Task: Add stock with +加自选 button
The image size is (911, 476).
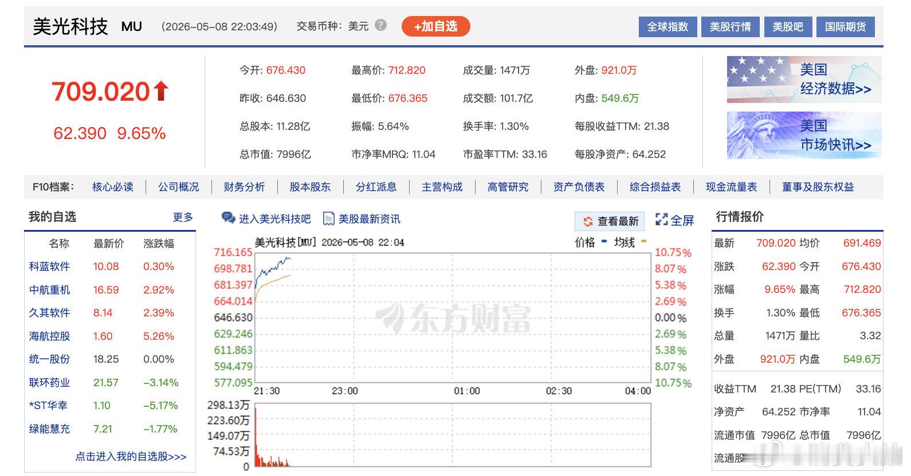Action: [x=436, y=26]
